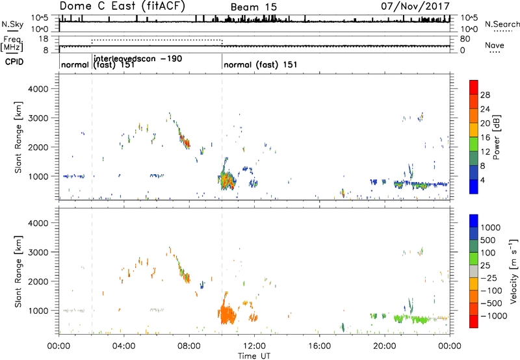Click the 'N.Sky' legend label
Viewport: 520px width, 360px height.
click(x=12, y=24)
